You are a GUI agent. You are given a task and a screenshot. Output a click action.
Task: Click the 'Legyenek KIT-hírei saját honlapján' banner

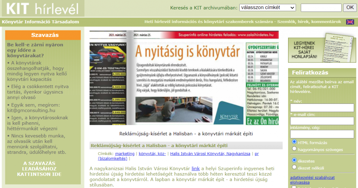point(322,48)
